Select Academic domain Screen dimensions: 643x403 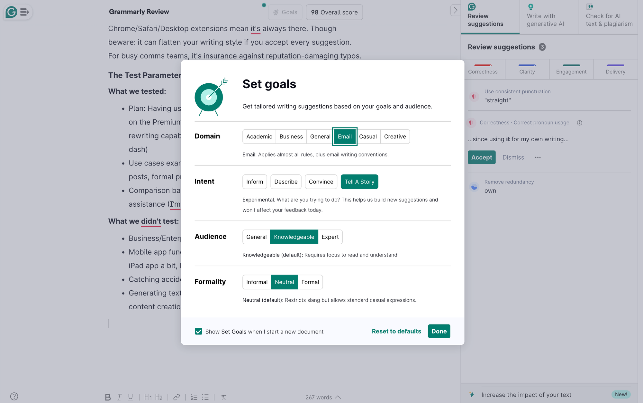pos(259,136)
